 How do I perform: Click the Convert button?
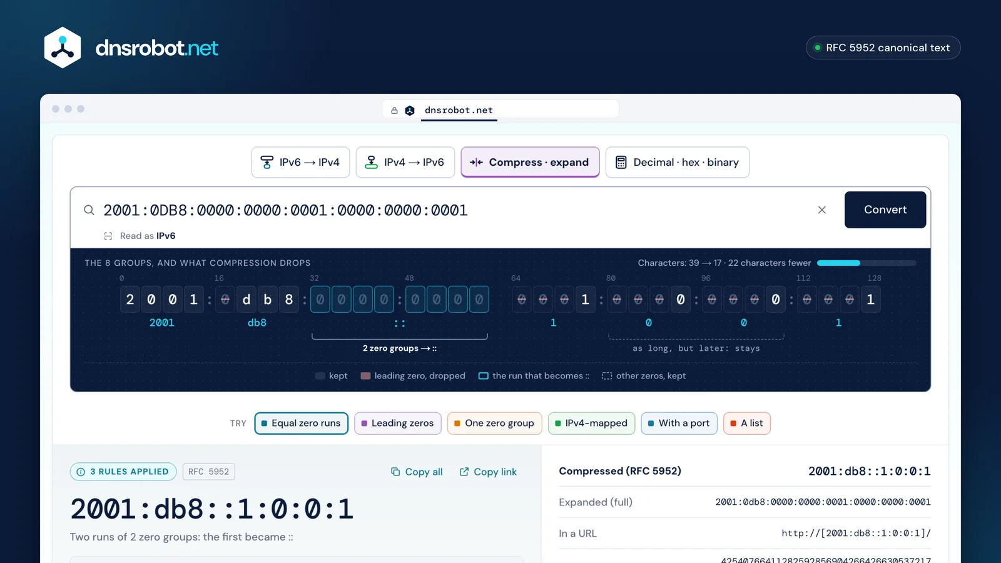pos(885,210)
